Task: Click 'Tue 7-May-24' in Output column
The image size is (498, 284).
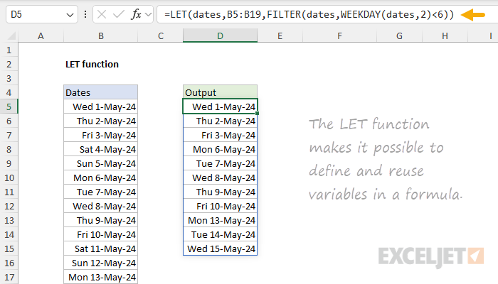Action: [x=220, y=163]
